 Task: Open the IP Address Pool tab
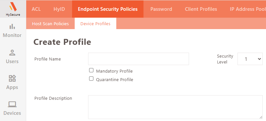(248, 9)
